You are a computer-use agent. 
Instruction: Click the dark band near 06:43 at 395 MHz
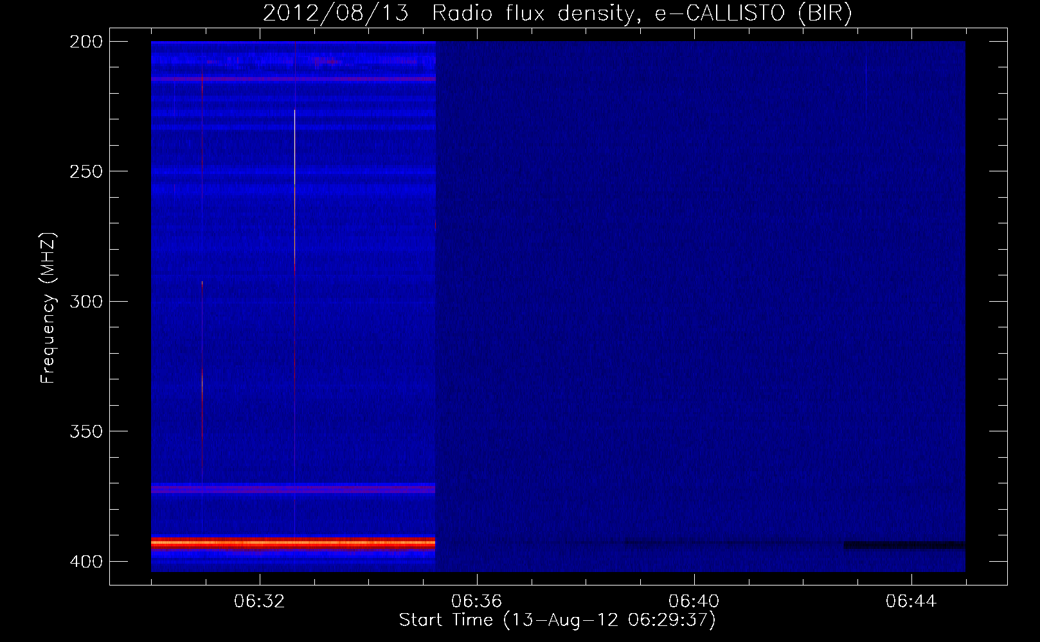tap(904, 546)
